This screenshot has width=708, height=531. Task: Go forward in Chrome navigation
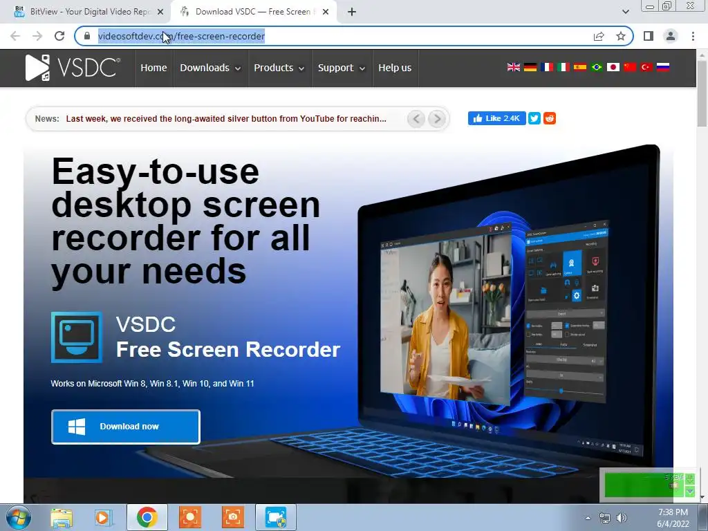[37, 36]
